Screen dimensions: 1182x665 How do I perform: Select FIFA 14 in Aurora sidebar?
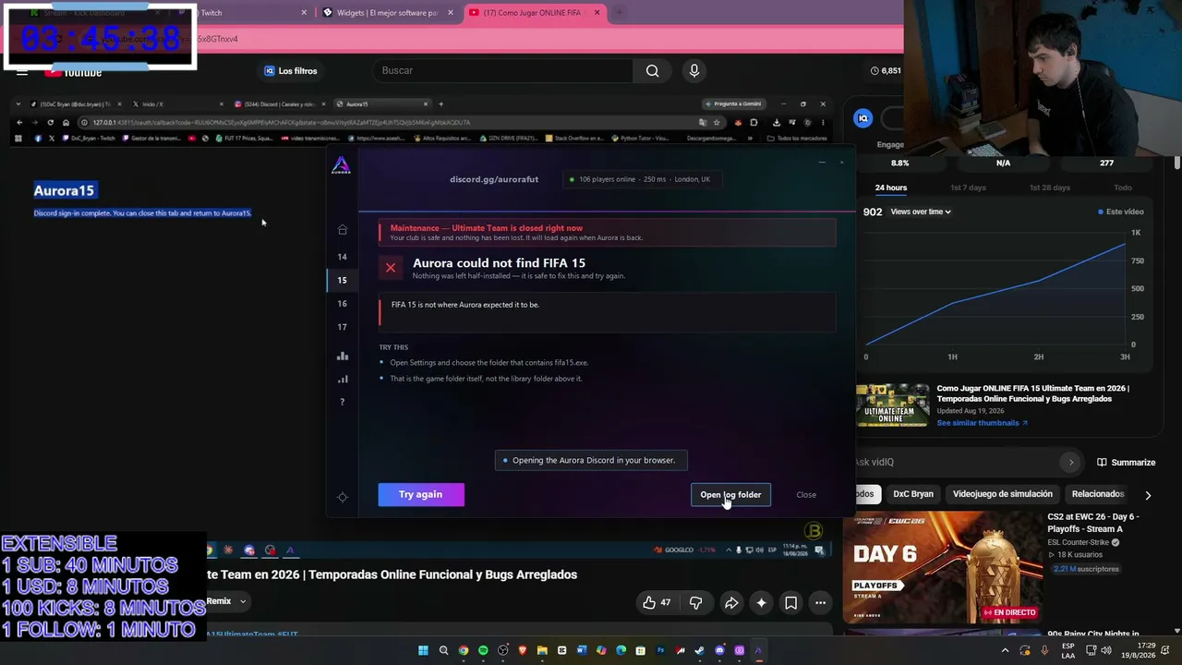tap(343, 257)
